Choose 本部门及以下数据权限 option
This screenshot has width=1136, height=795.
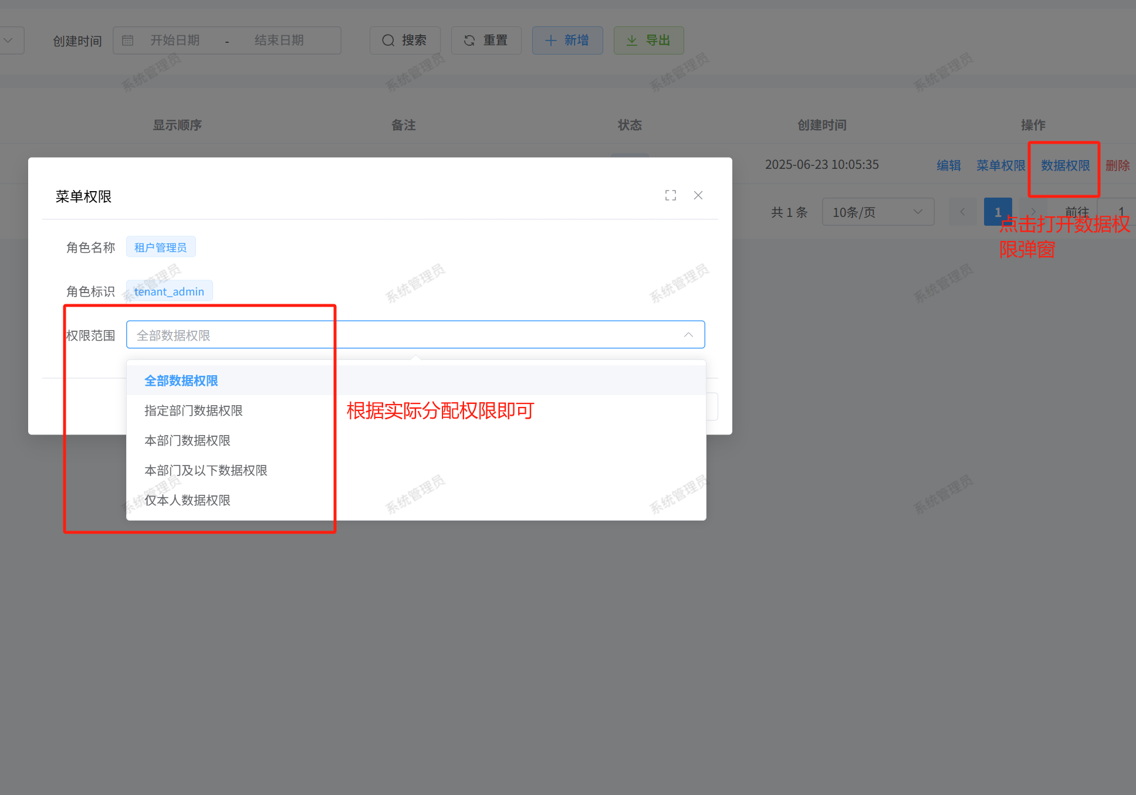[x=206, y=470]
